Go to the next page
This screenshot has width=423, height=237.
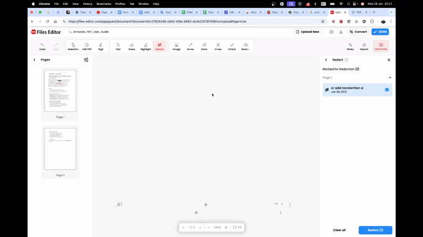[200, 227]
